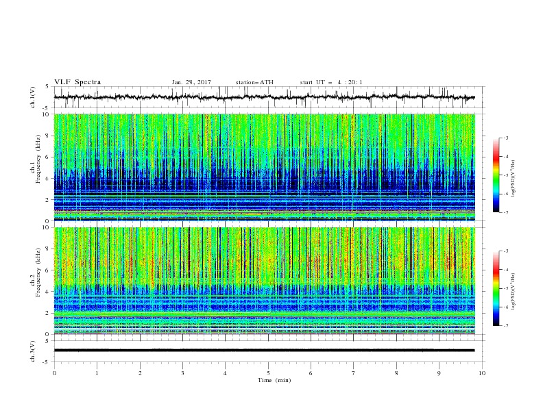Click the ch.2 PSD color scale bar
Viewport: 543px width, 419px height.
click(x=496, y=288)
